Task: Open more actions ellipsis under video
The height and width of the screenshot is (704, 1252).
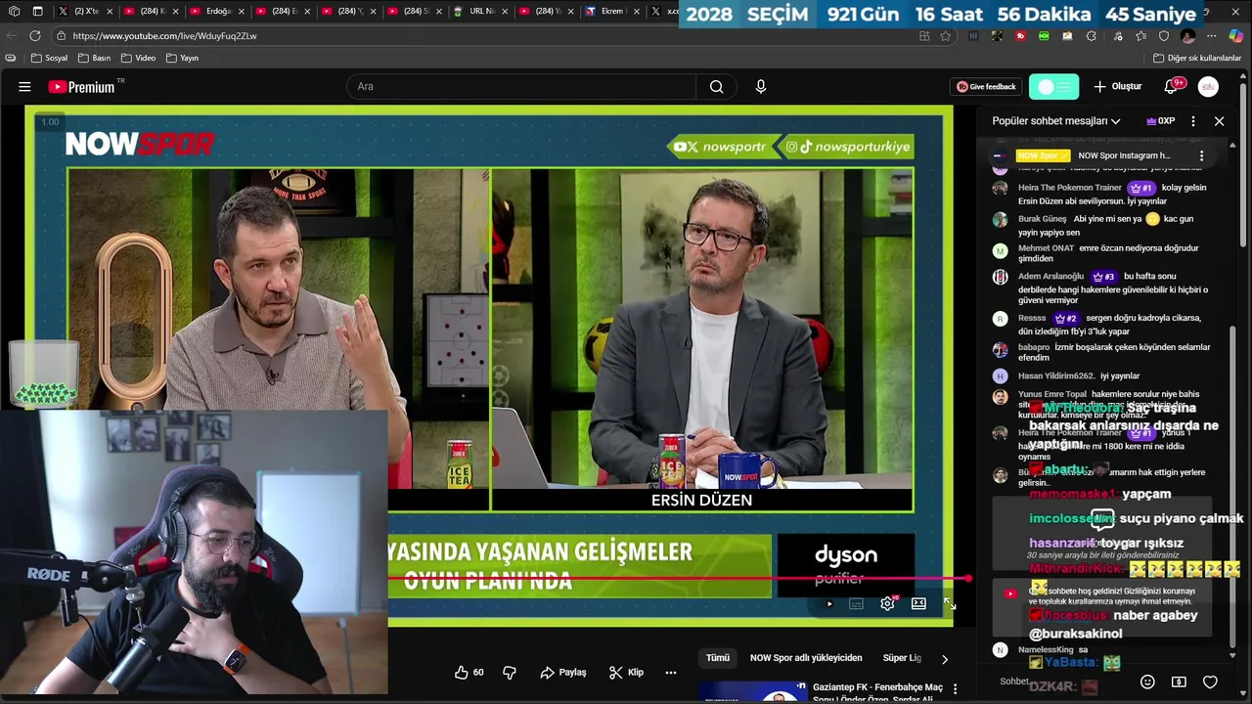Action: 671,673
